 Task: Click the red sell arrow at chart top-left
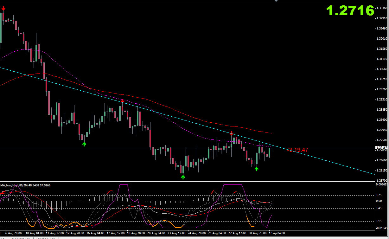3,9
